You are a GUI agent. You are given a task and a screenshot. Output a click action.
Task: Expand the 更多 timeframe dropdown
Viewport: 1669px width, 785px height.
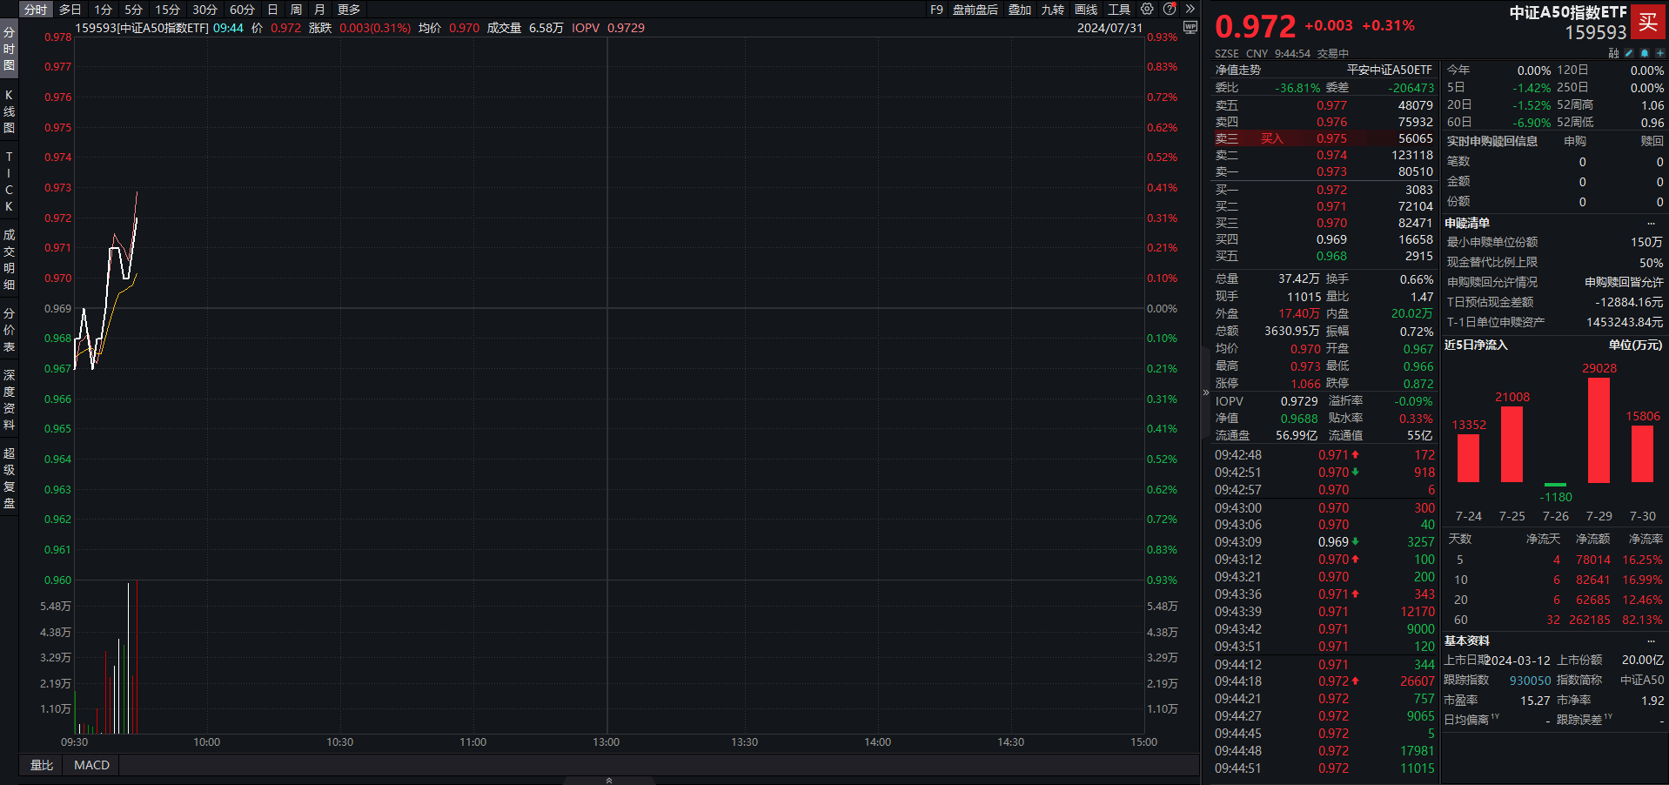[349, 10]
